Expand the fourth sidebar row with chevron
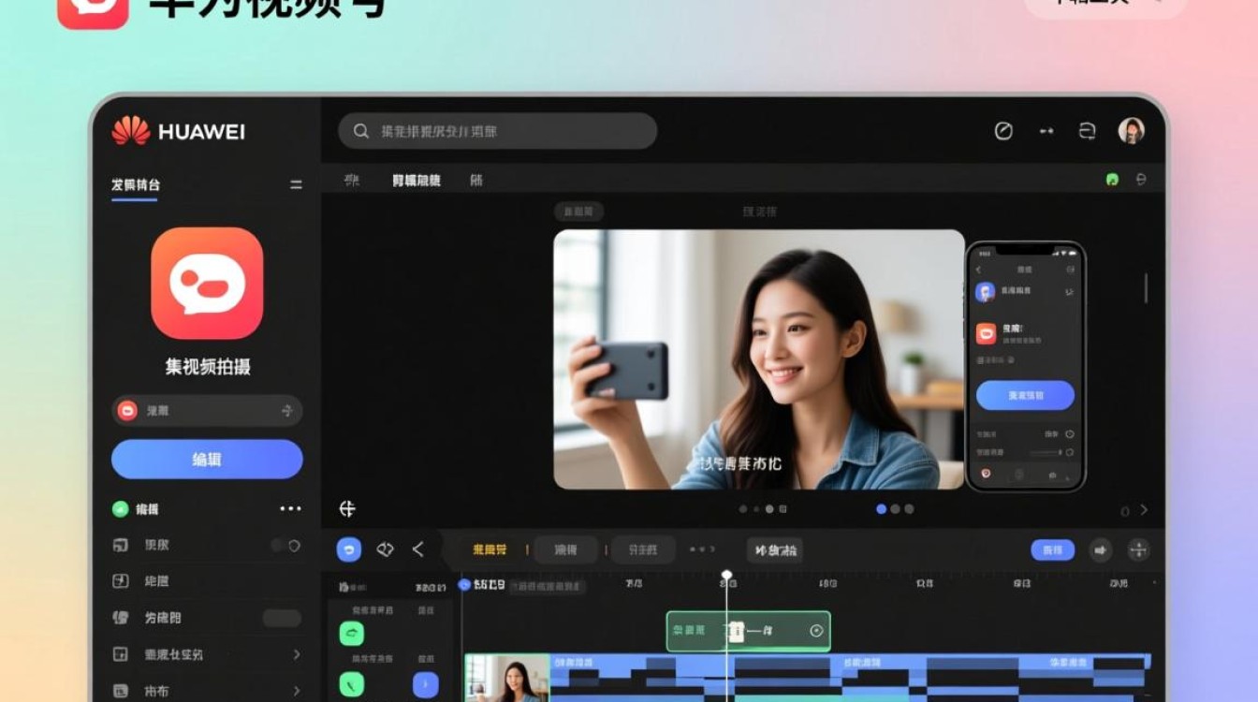The width and height of the screenshot is (1258, 702). (x=207, y=654)
